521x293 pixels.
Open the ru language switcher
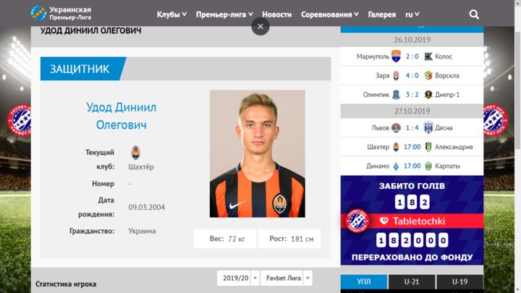coord(412,14)
